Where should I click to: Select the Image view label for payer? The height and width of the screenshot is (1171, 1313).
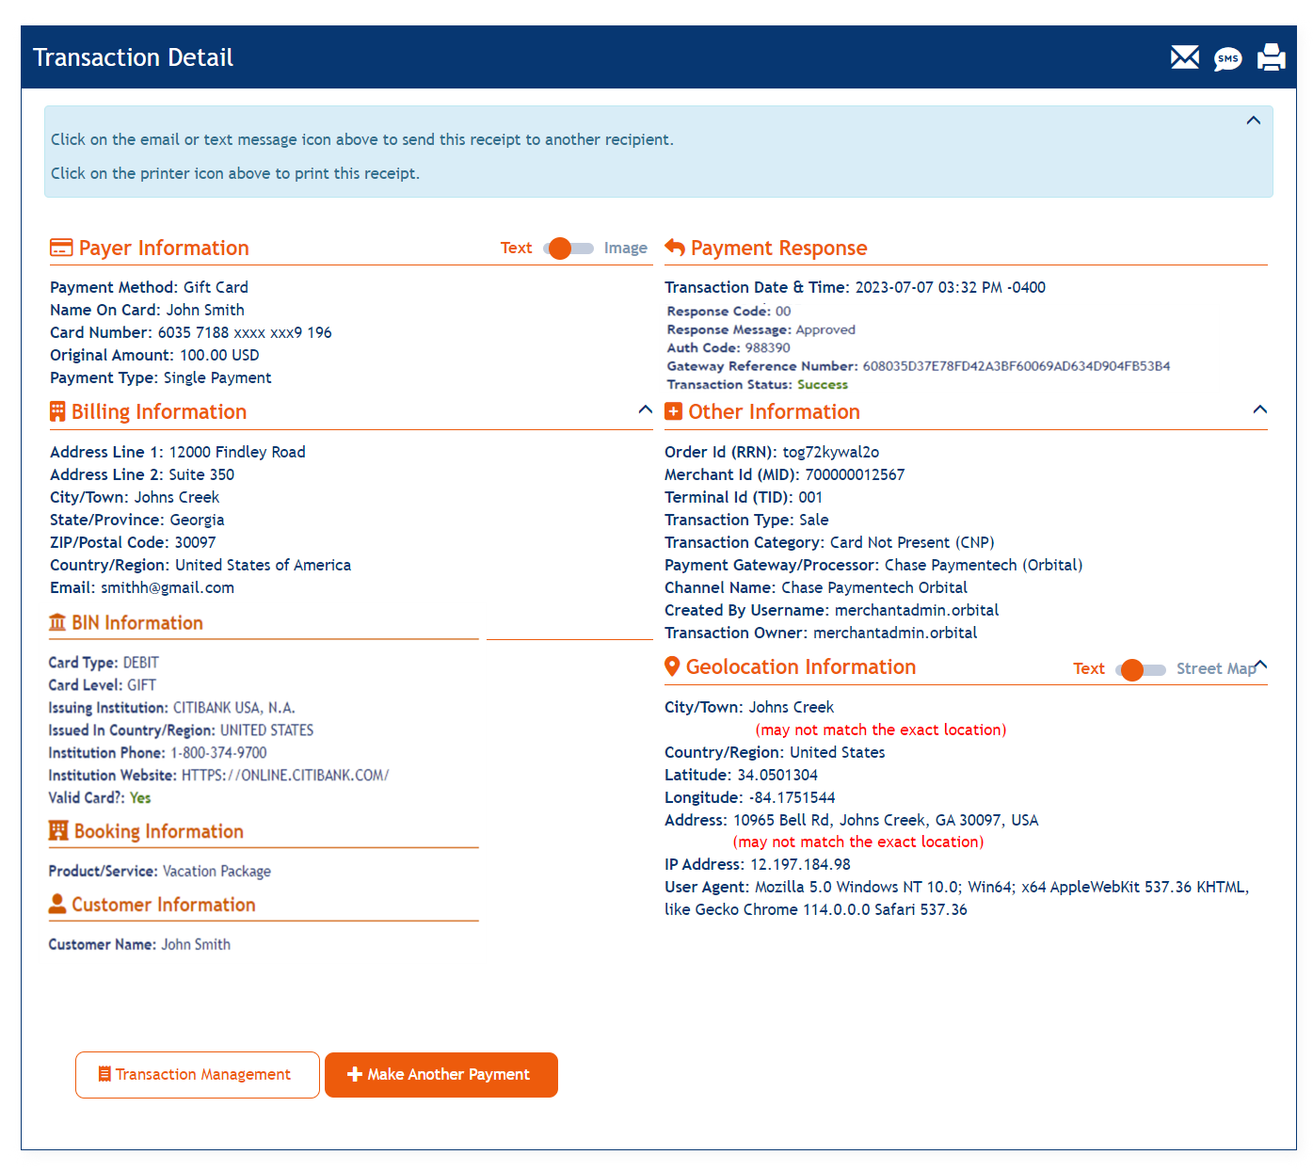625,249
